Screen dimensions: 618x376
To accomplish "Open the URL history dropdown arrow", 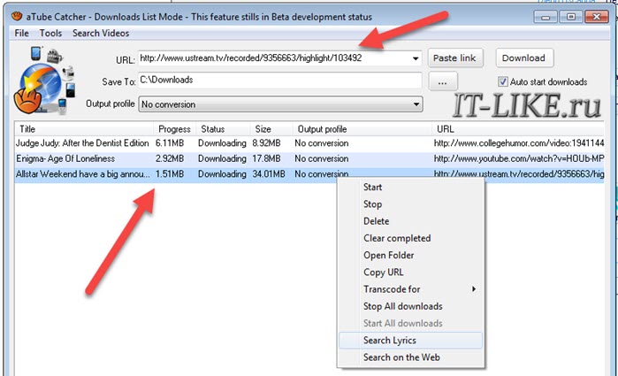I will pyautogui.click(x=416, y=58).
